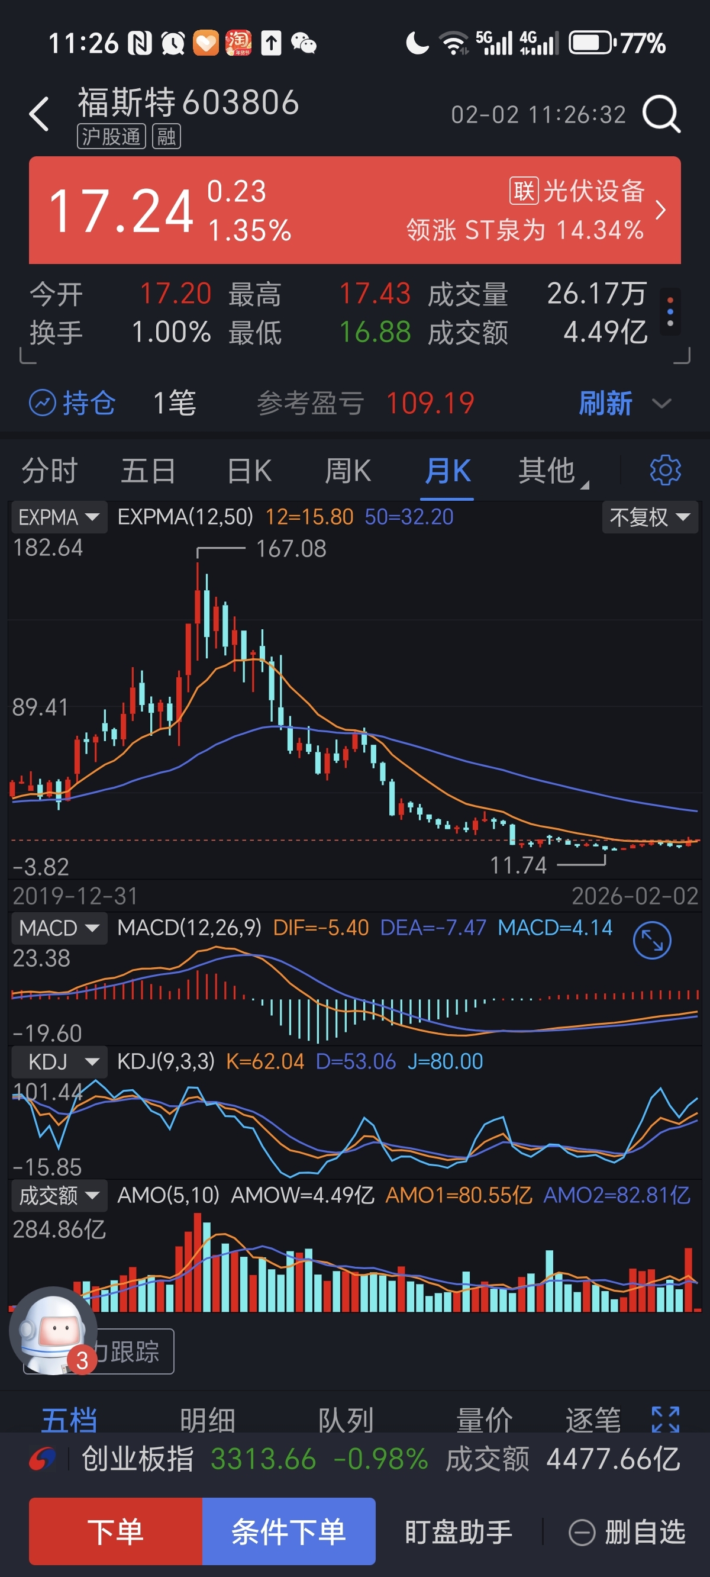Viewport: 710px width, 1577px height.
Task: Tap the 今开 17.20 value
Action: [176, 293]
